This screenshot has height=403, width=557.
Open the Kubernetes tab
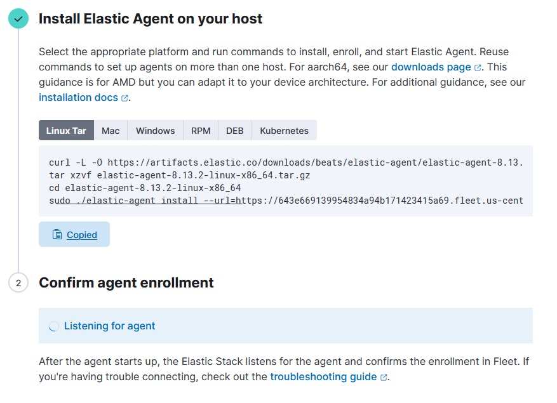click(284, 130)
